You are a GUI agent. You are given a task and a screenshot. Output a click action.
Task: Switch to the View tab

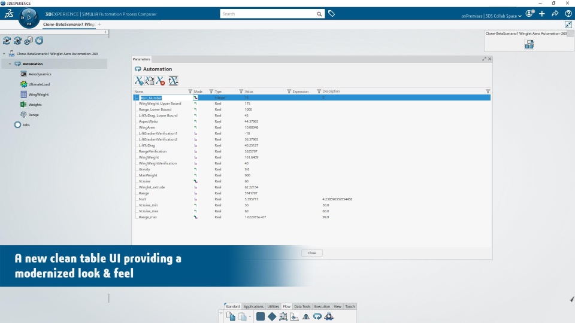[x=337, y=306]
